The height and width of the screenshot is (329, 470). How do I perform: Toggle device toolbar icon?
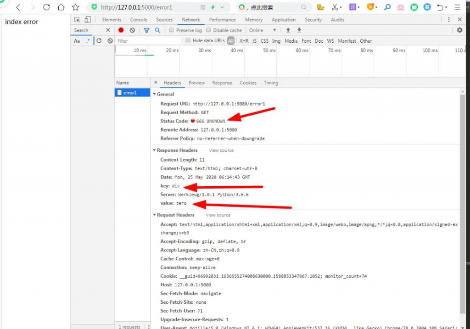pos(87,20)
